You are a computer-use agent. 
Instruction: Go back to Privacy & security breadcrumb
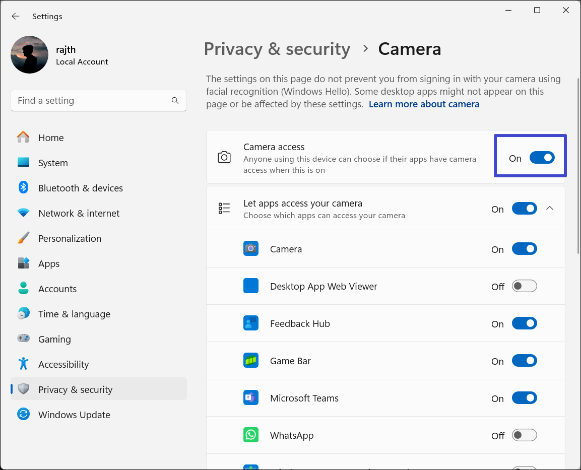pos(277,49)
